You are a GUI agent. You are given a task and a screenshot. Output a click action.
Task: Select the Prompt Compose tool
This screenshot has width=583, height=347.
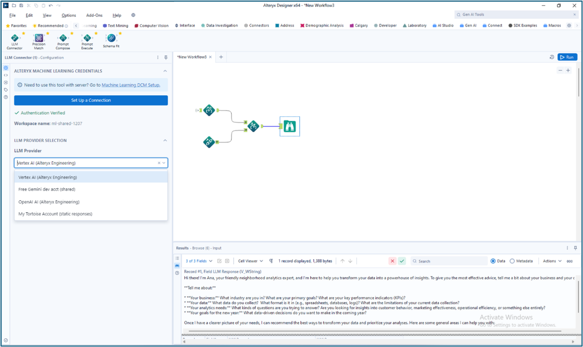[62, 38]
